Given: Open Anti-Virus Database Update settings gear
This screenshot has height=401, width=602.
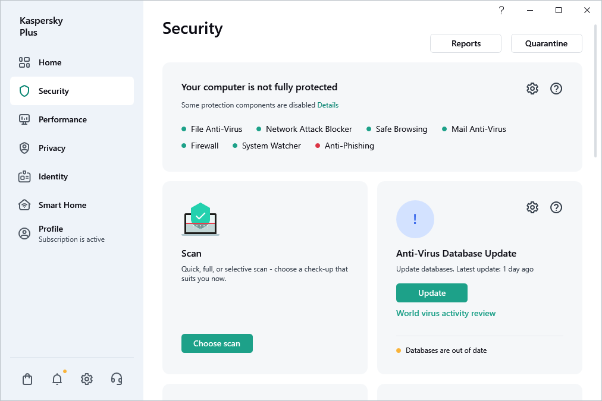Looking at the screenshot, I should [x=532, y=207].
